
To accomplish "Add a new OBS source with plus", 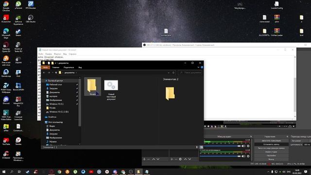I will coord(172,159).
